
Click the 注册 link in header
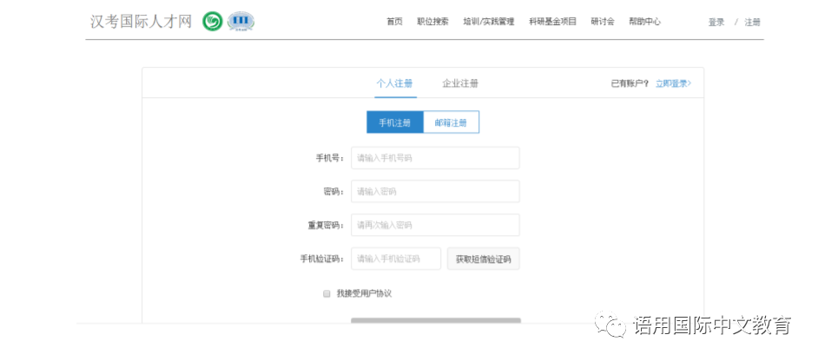(752, 23)
